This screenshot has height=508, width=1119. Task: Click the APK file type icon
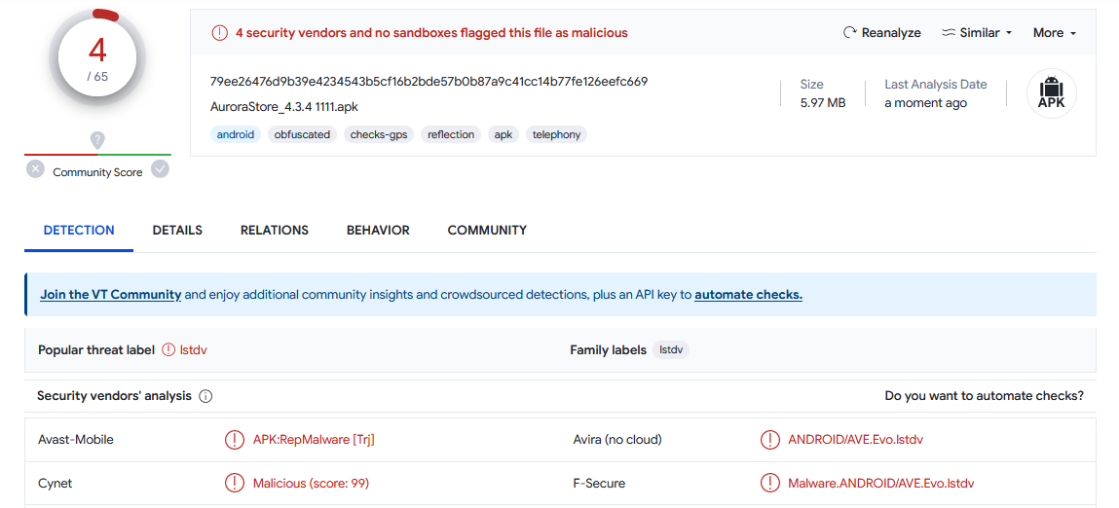click(x=1051, y=93)
